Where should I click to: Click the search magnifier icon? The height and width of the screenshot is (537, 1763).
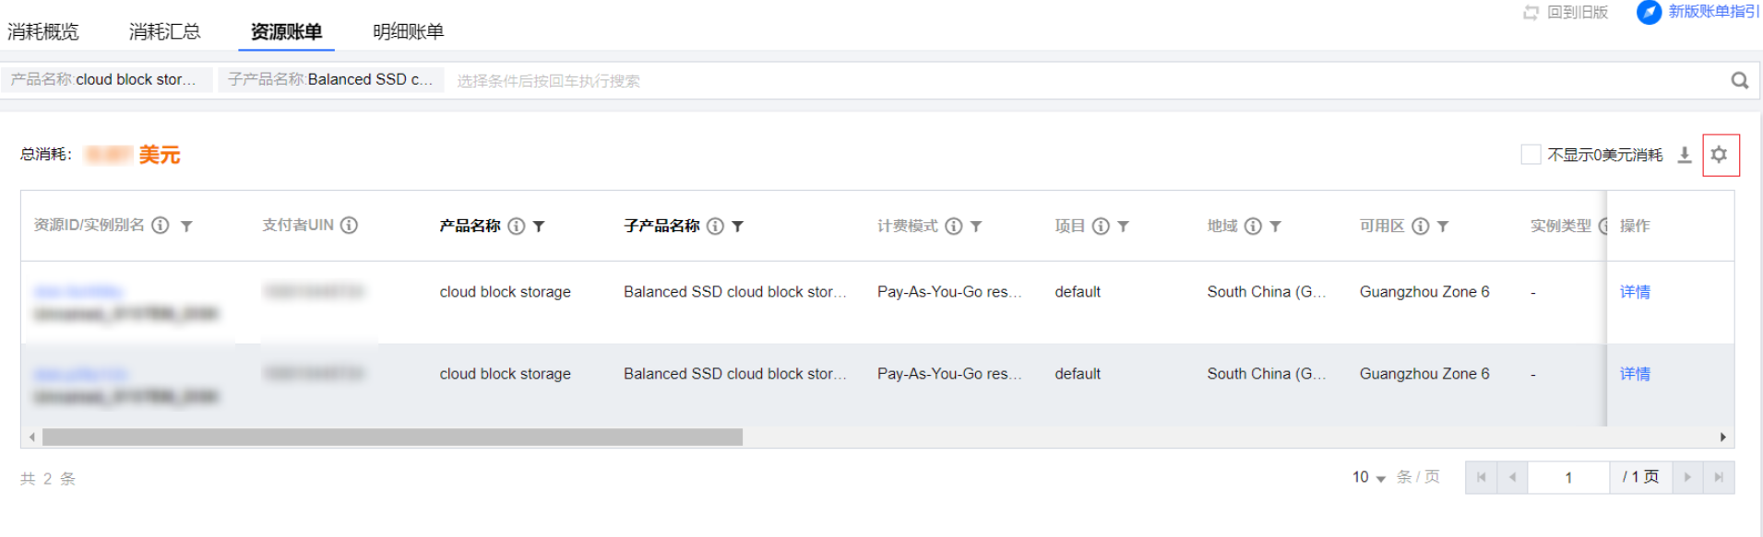(x=1739, y=81)
